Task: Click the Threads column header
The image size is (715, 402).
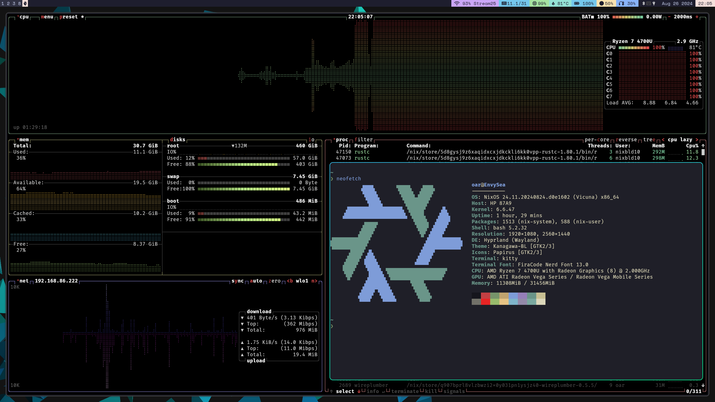Action: click(600, 146)
